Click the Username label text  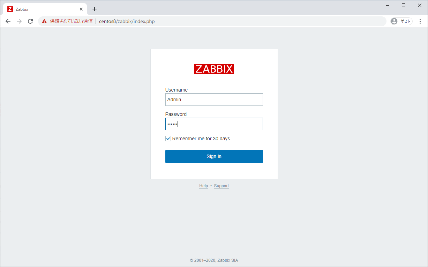(x=177, y=90)
